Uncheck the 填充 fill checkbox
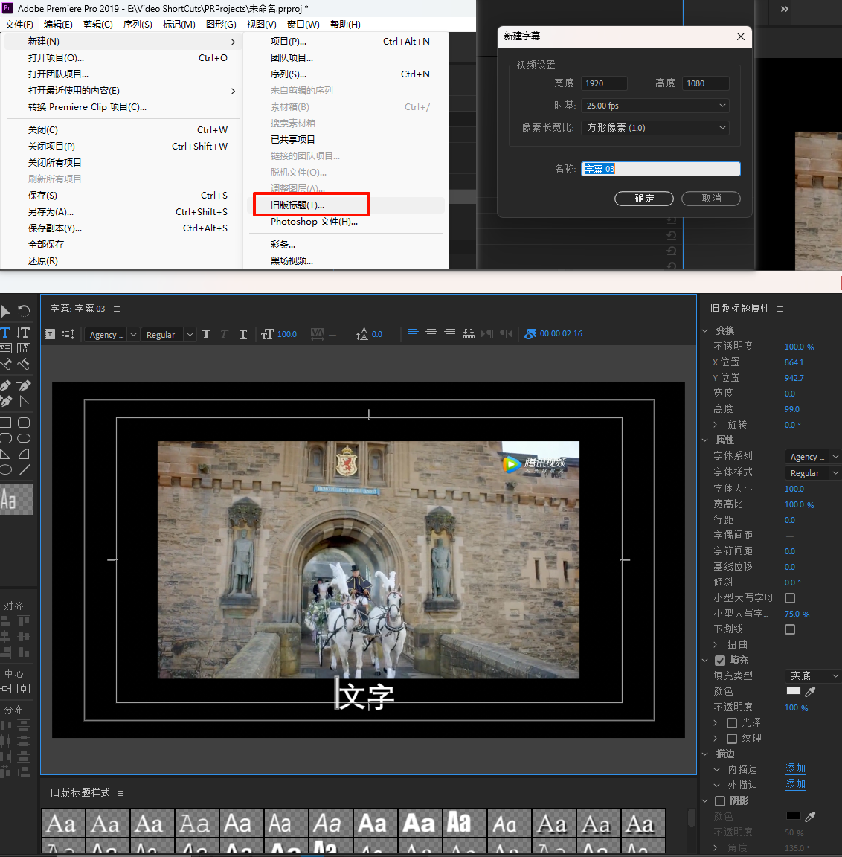 (x=720, y=661)
